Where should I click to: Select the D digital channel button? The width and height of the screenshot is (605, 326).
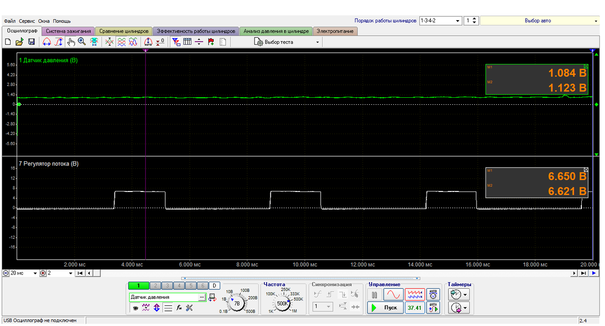[214, 286]
